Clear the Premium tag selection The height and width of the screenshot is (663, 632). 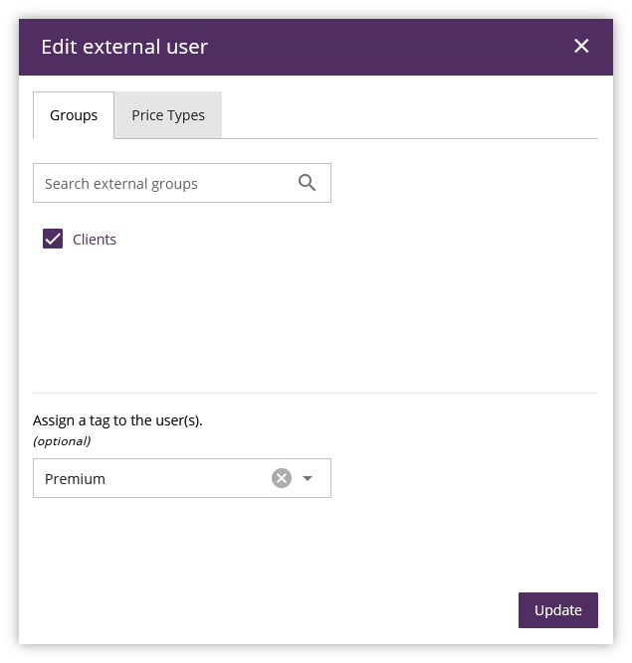(x=282, y=478)
